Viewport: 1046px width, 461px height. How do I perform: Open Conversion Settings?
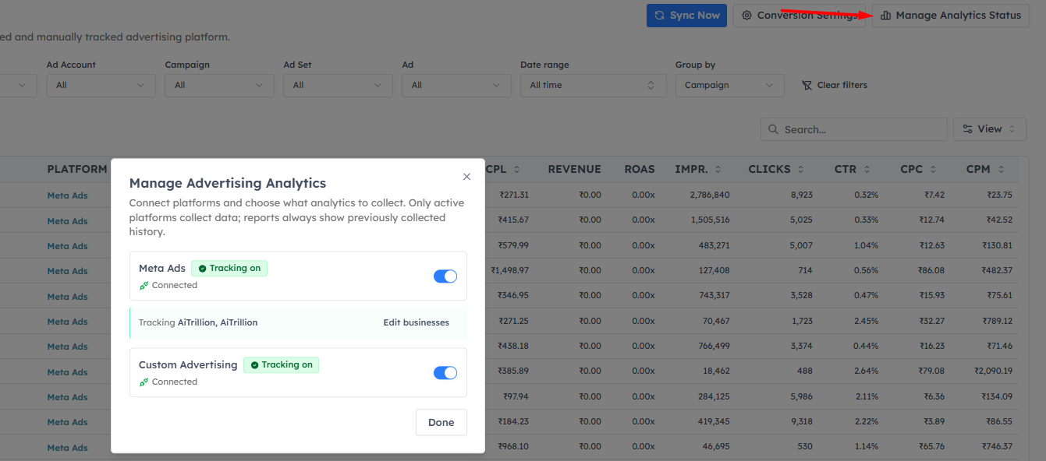[800, 16]
